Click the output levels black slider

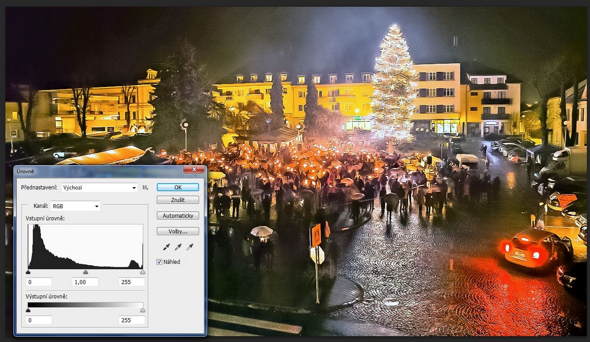coord(28,310)
